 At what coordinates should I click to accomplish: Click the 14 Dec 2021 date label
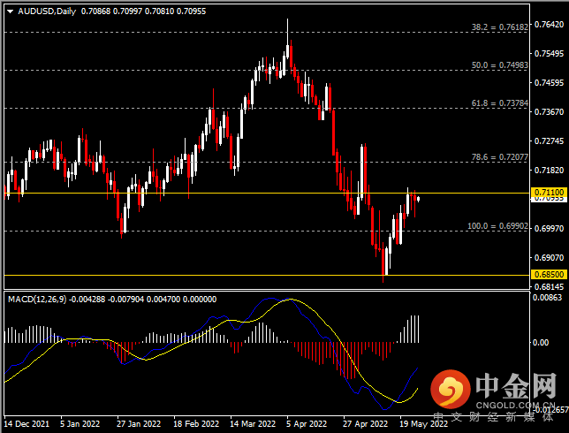[27, 424]
